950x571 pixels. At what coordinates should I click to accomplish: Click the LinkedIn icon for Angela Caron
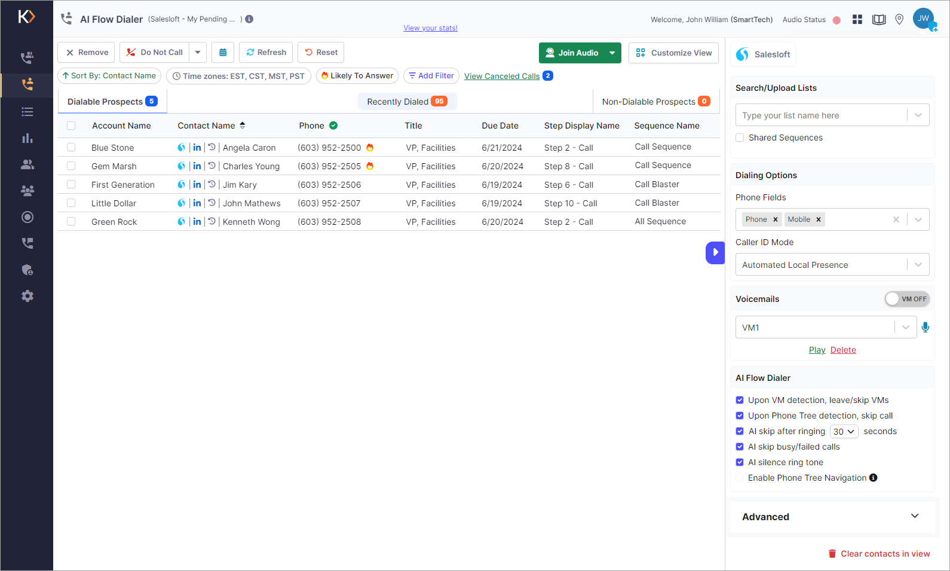point(197,147)
